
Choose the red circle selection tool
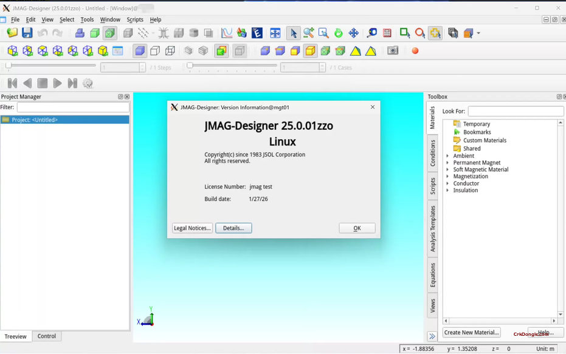click(x=420, y=33)
